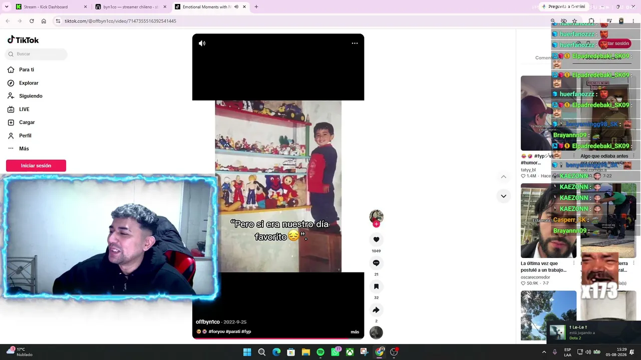Open the Windows Start menu
This screenshot has width=641, height=360.
pos(247,352)
